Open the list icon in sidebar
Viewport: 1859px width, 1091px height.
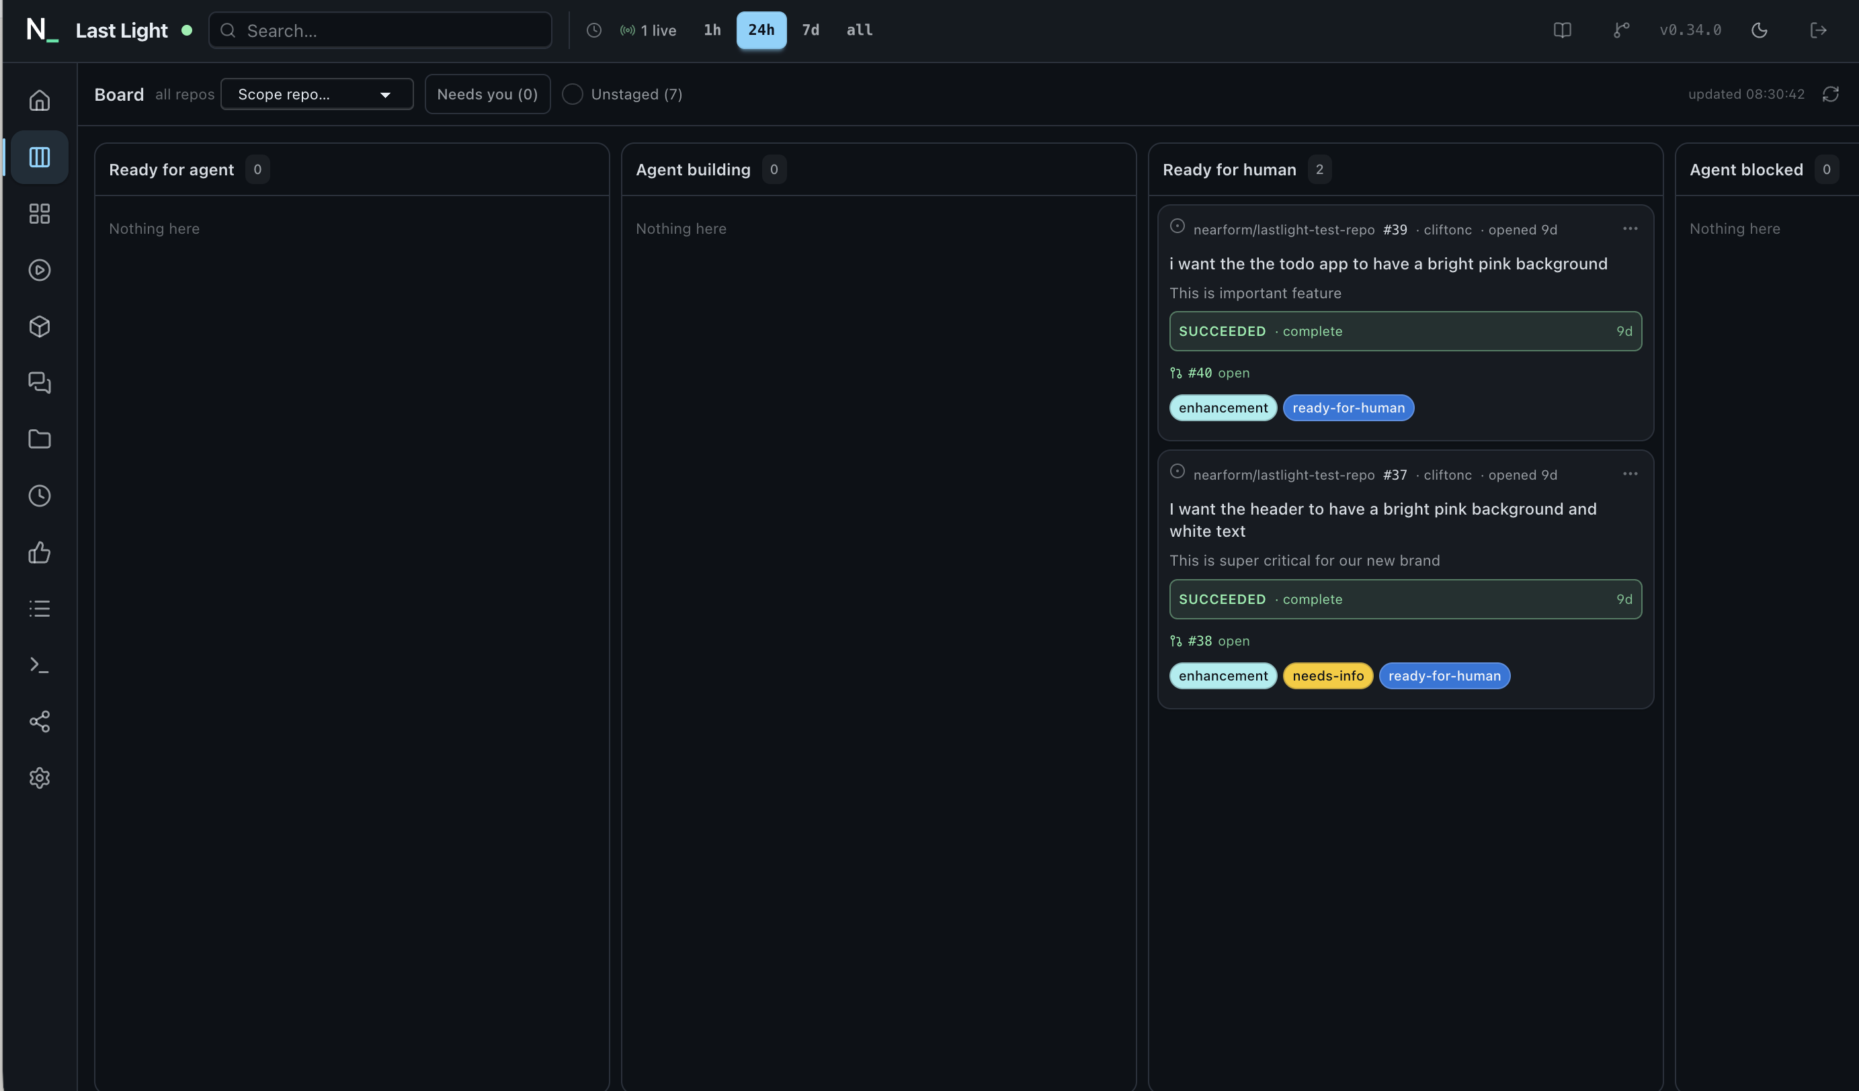[40, 608]
